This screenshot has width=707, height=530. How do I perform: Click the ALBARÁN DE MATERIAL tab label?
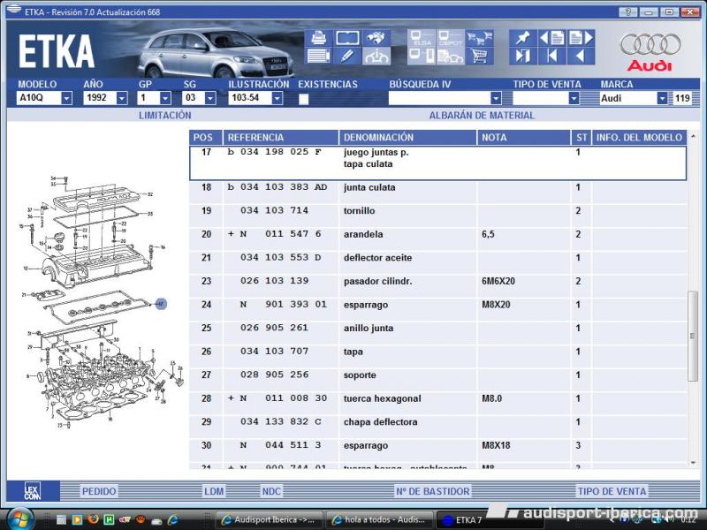pos(482,116)
